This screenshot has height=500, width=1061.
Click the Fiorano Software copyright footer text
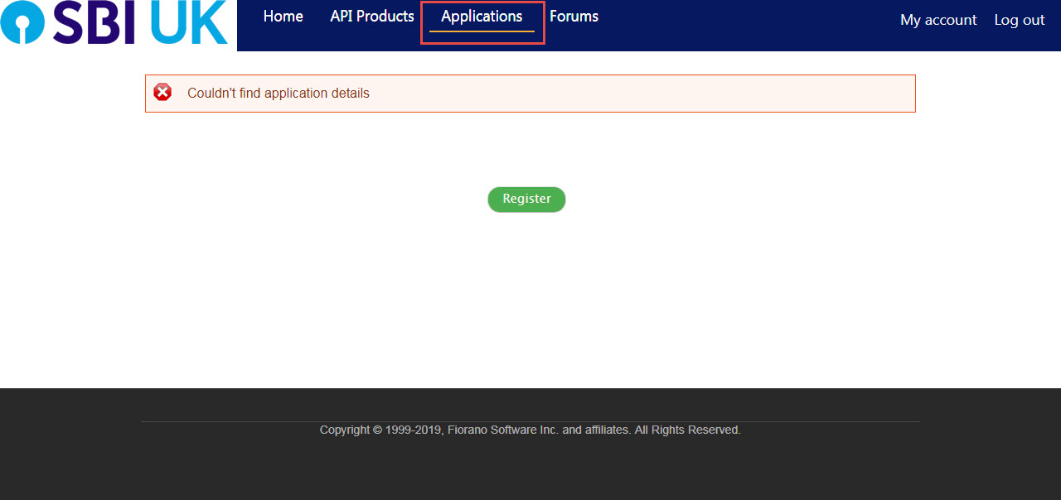coord(530,430)
